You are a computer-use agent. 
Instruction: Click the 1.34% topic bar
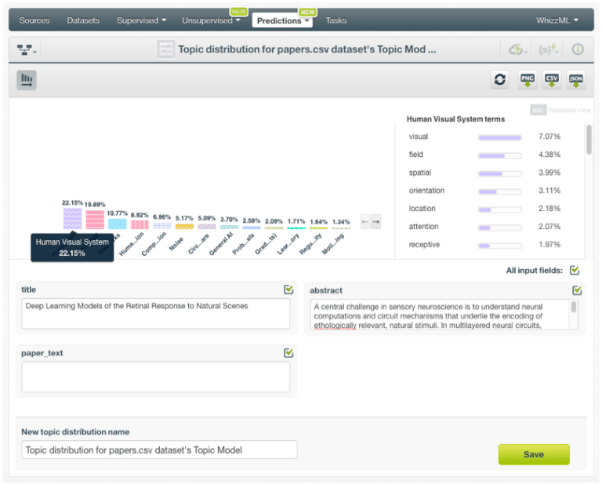341,228
